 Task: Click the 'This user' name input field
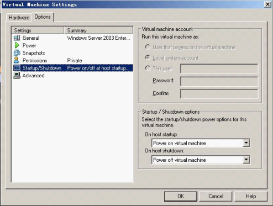[219, 68]
